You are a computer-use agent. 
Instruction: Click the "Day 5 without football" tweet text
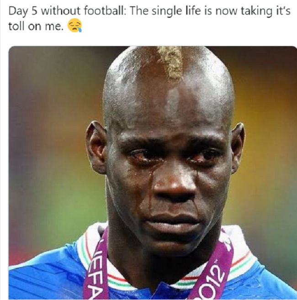149,18
